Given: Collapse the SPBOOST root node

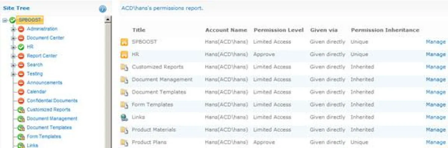Looking at the screenshot, I should [x=4, y=20].
